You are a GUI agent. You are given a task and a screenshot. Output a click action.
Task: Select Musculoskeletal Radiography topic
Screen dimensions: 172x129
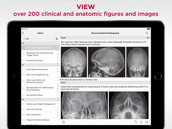[41, 48]
